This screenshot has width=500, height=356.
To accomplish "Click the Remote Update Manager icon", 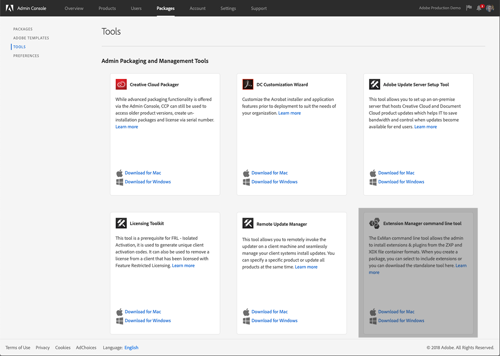I will click(x=248, y=223).
